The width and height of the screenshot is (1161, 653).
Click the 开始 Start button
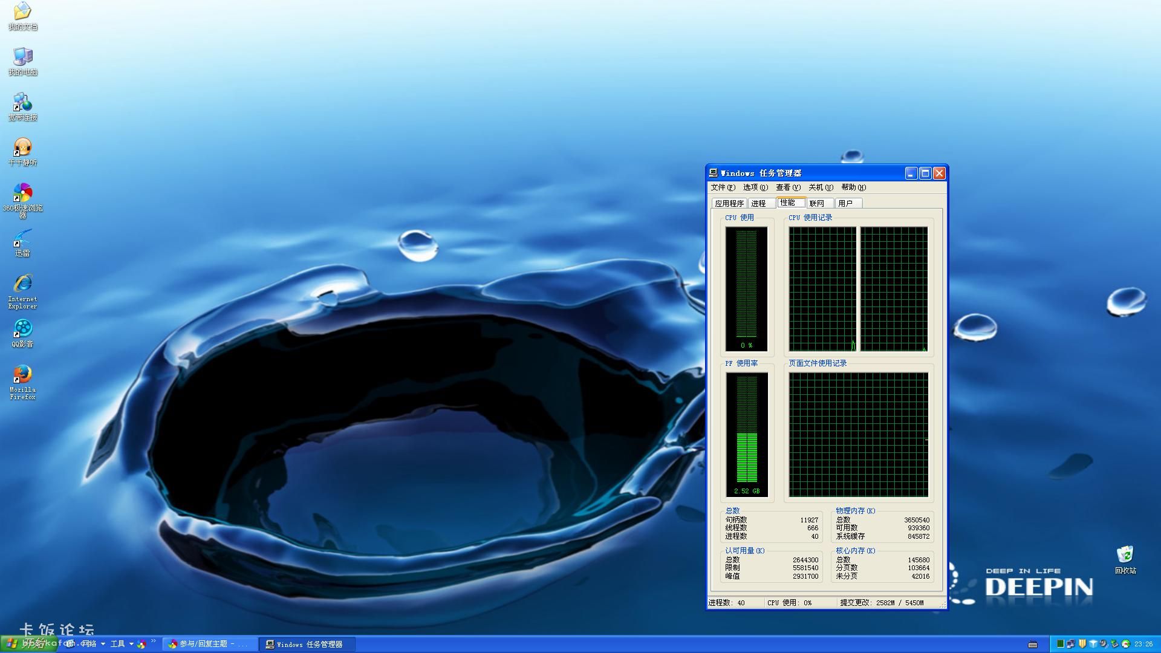pos(28,644)
